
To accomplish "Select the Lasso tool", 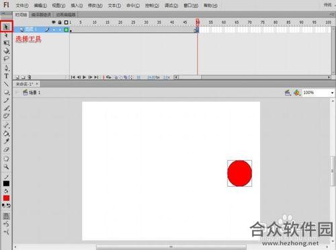I will (6, 58).
